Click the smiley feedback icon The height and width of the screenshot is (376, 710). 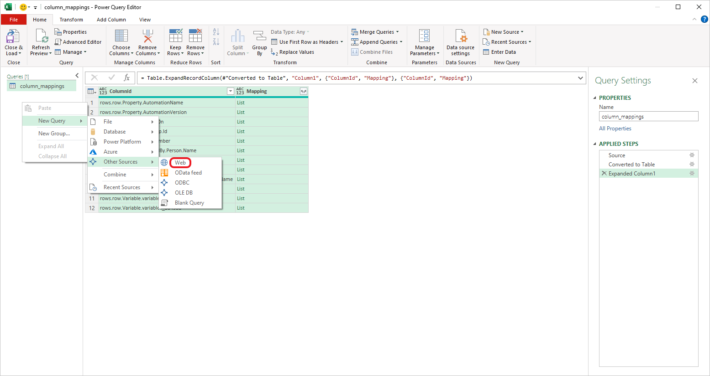click(x=23, y=7)
